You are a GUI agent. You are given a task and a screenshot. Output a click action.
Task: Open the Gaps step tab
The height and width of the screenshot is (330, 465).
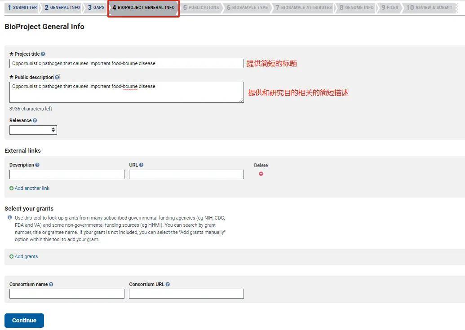96,7
